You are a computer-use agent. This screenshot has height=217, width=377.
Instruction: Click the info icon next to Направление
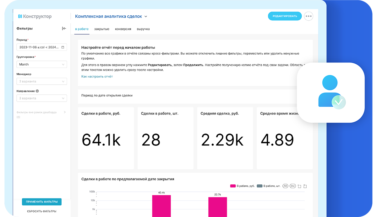pos(37,91)
